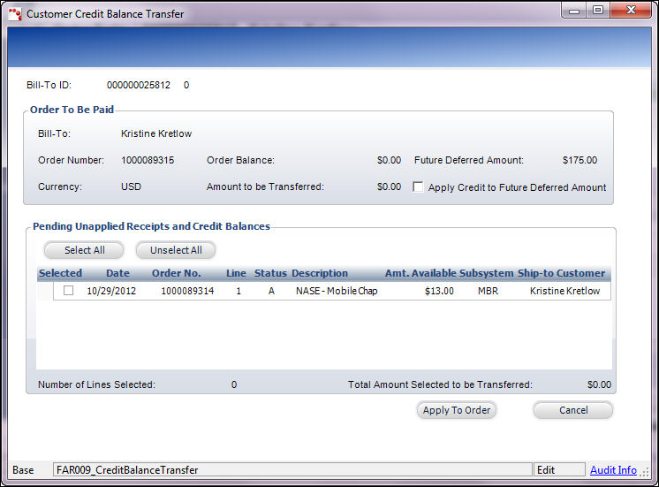Close the Customer Credit Balance Transfer dialog

(629, 11)
